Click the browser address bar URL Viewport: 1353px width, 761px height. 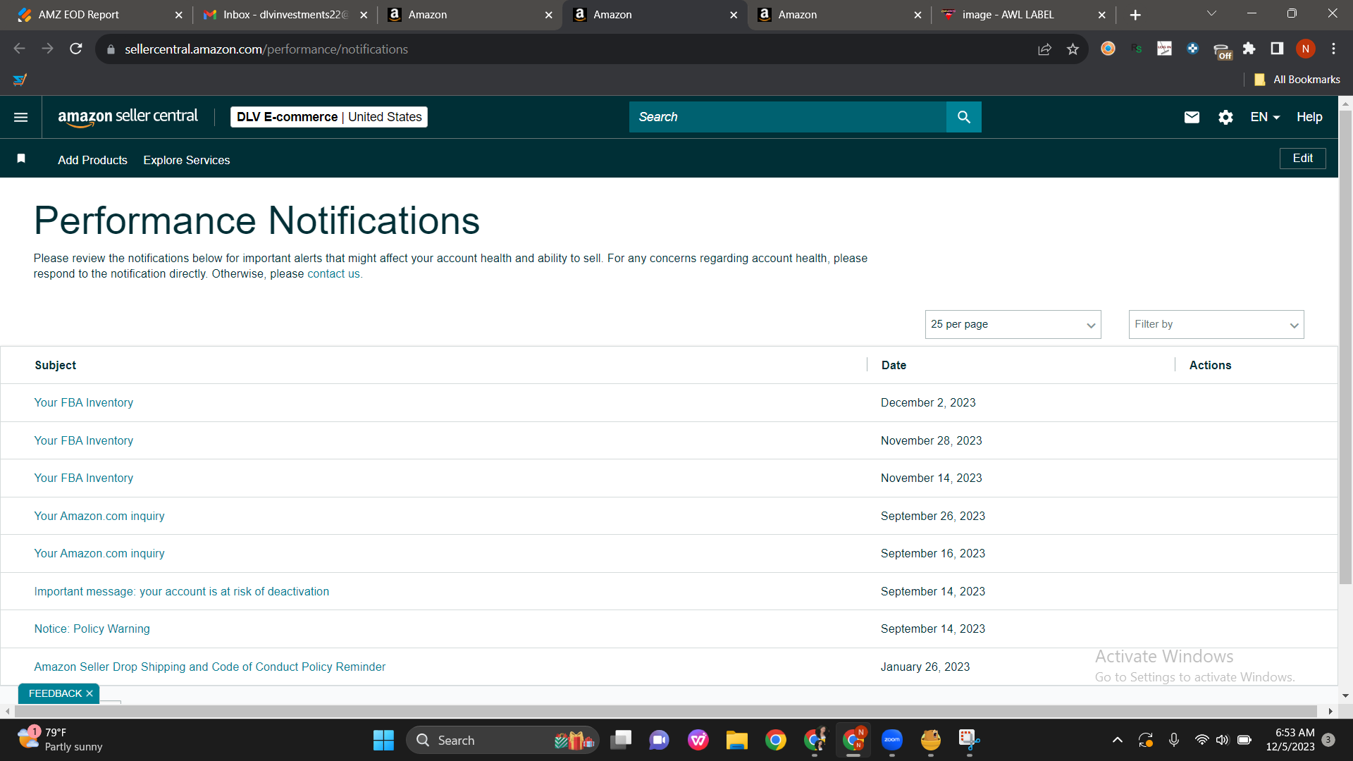266,49
